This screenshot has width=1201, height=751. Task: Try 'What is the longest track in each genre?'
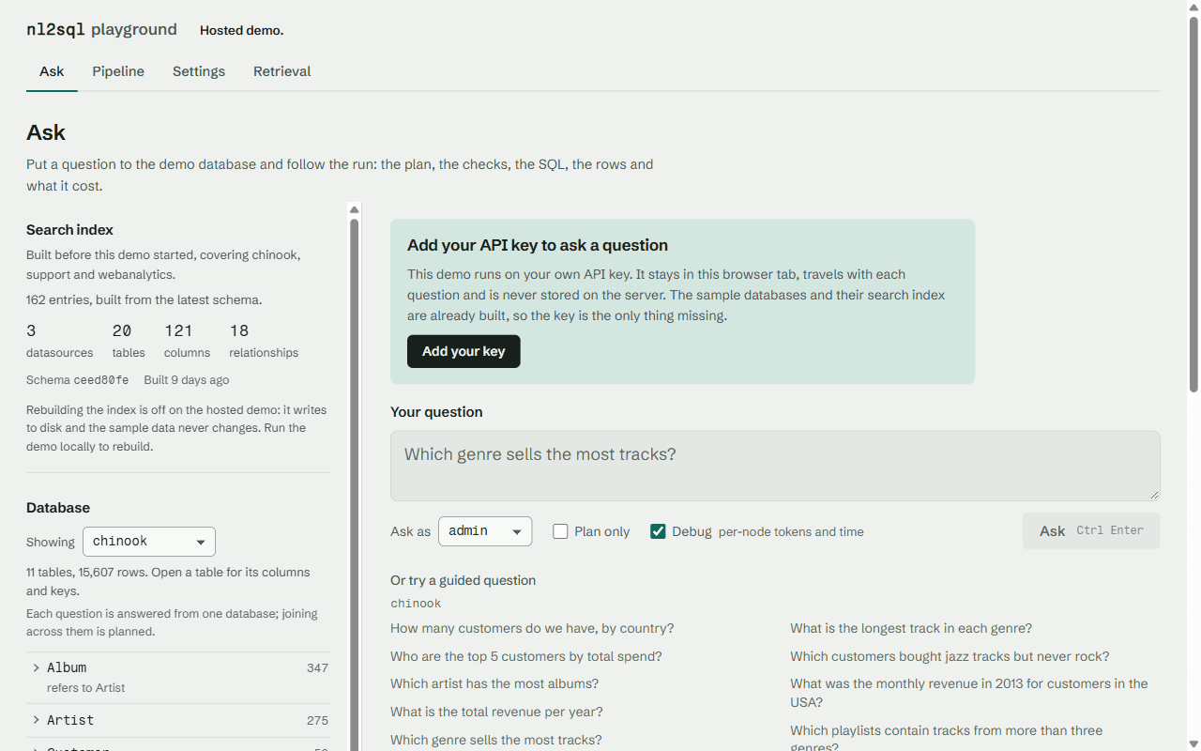pyautogui.click(x=911, y=628)
